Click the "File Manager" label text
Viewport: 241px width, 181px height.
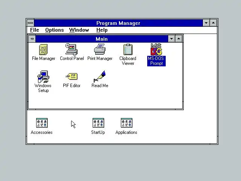click(x=44, y=58)
